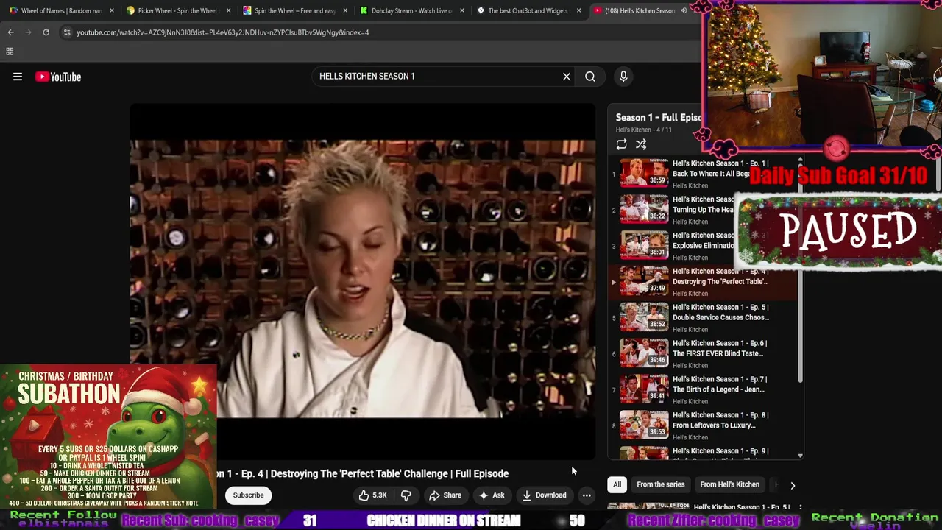Switch to the DohcJay Stream tab

[412, 11]
